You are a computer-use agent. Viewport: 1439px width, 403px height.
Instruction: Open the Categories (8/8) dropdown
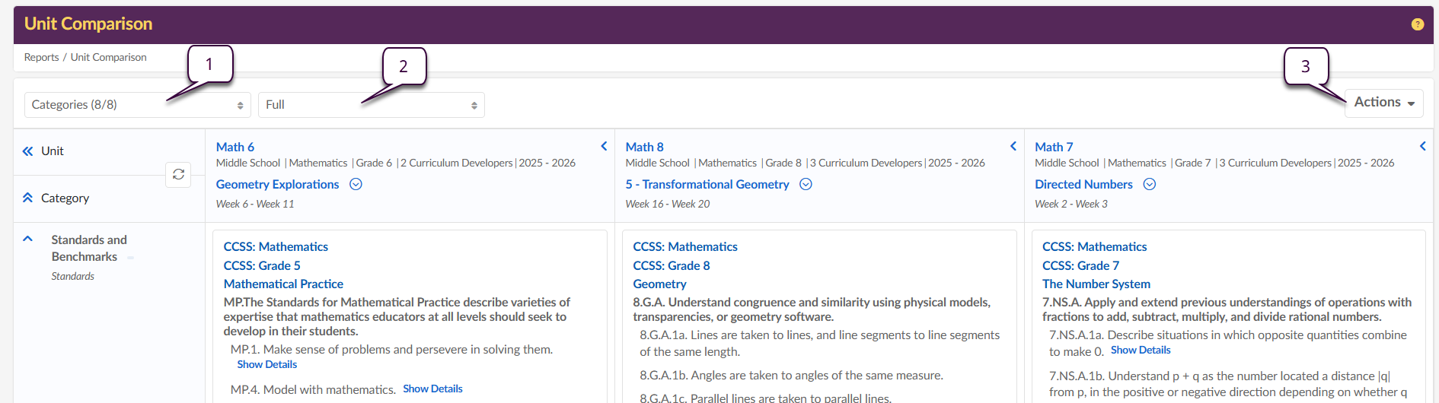click(137, 105)
